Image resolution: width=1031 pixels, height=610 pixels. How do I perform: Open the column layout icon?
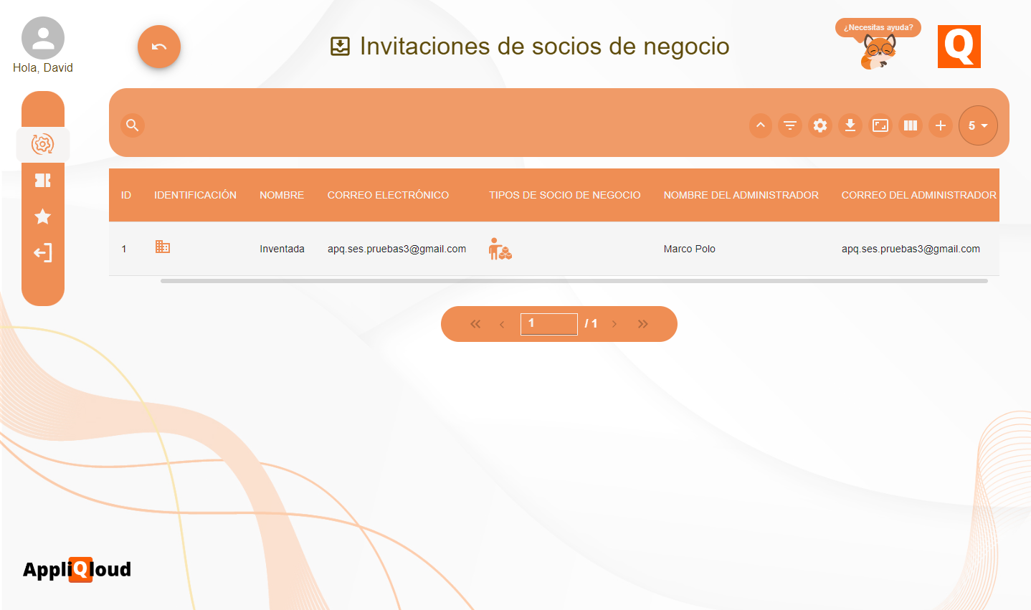click(x=911, y=125)
